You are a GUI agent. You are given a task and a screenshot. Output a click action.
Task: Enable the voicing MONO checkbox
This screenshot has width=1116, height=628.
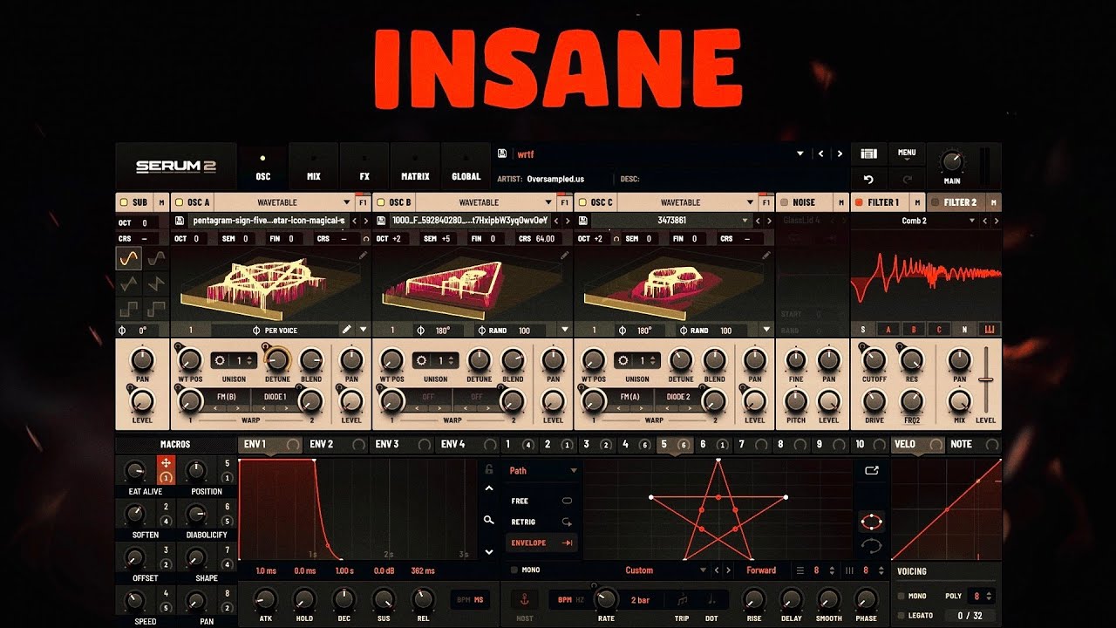click(902, 596)
